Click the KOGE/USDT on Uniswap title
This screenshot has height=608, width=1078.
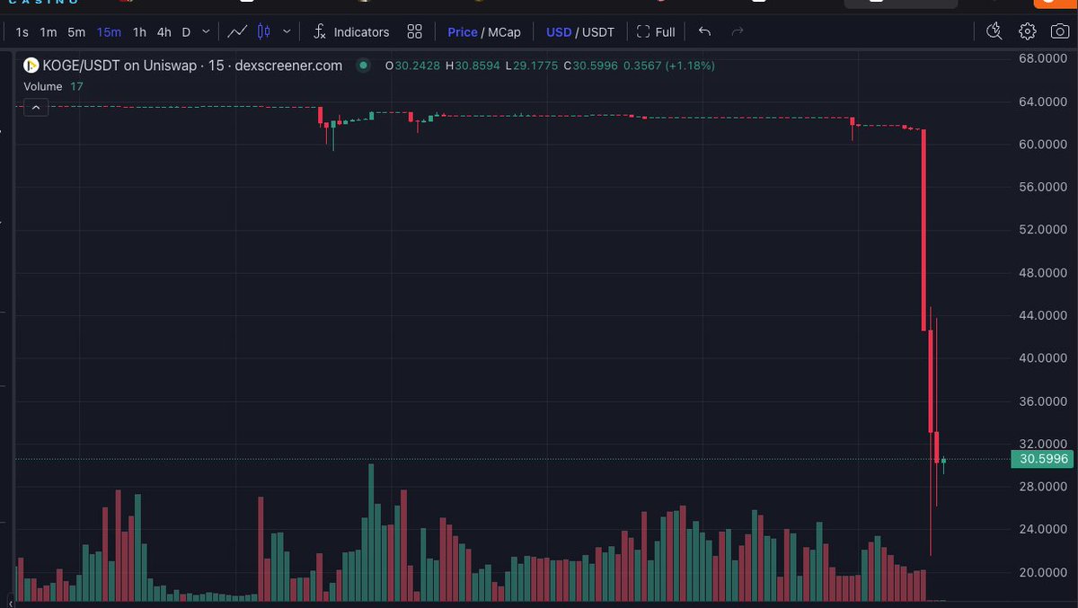click(120, 66)
